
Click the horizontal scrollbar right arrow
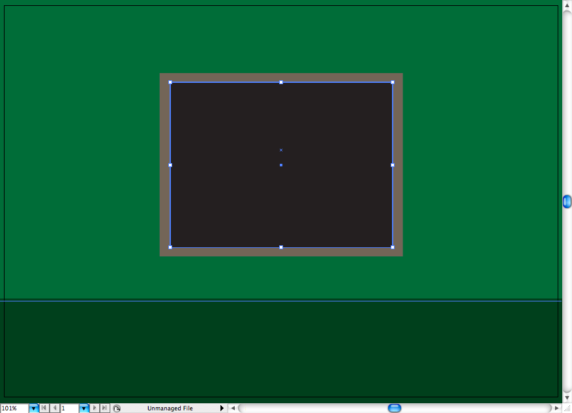point(557,408)
